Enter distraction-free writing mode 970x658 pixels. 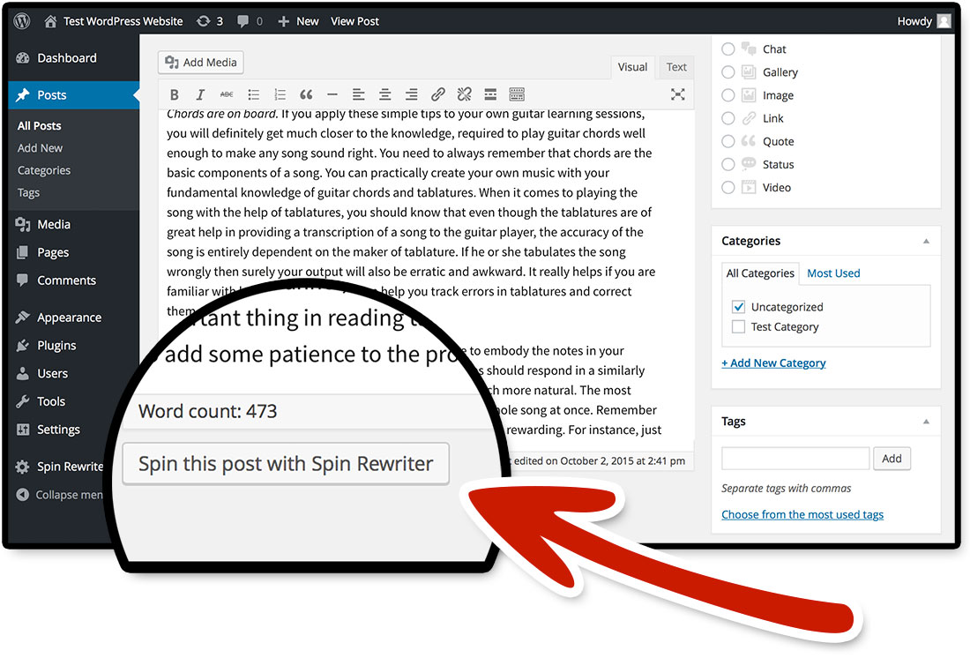click(678, 94)
